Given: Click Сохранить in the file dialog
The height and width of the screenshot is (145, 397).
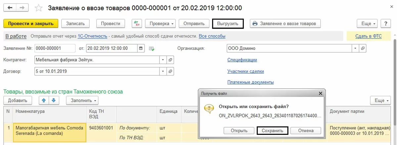Looking at the screenshot, I should tap(272, 130).
